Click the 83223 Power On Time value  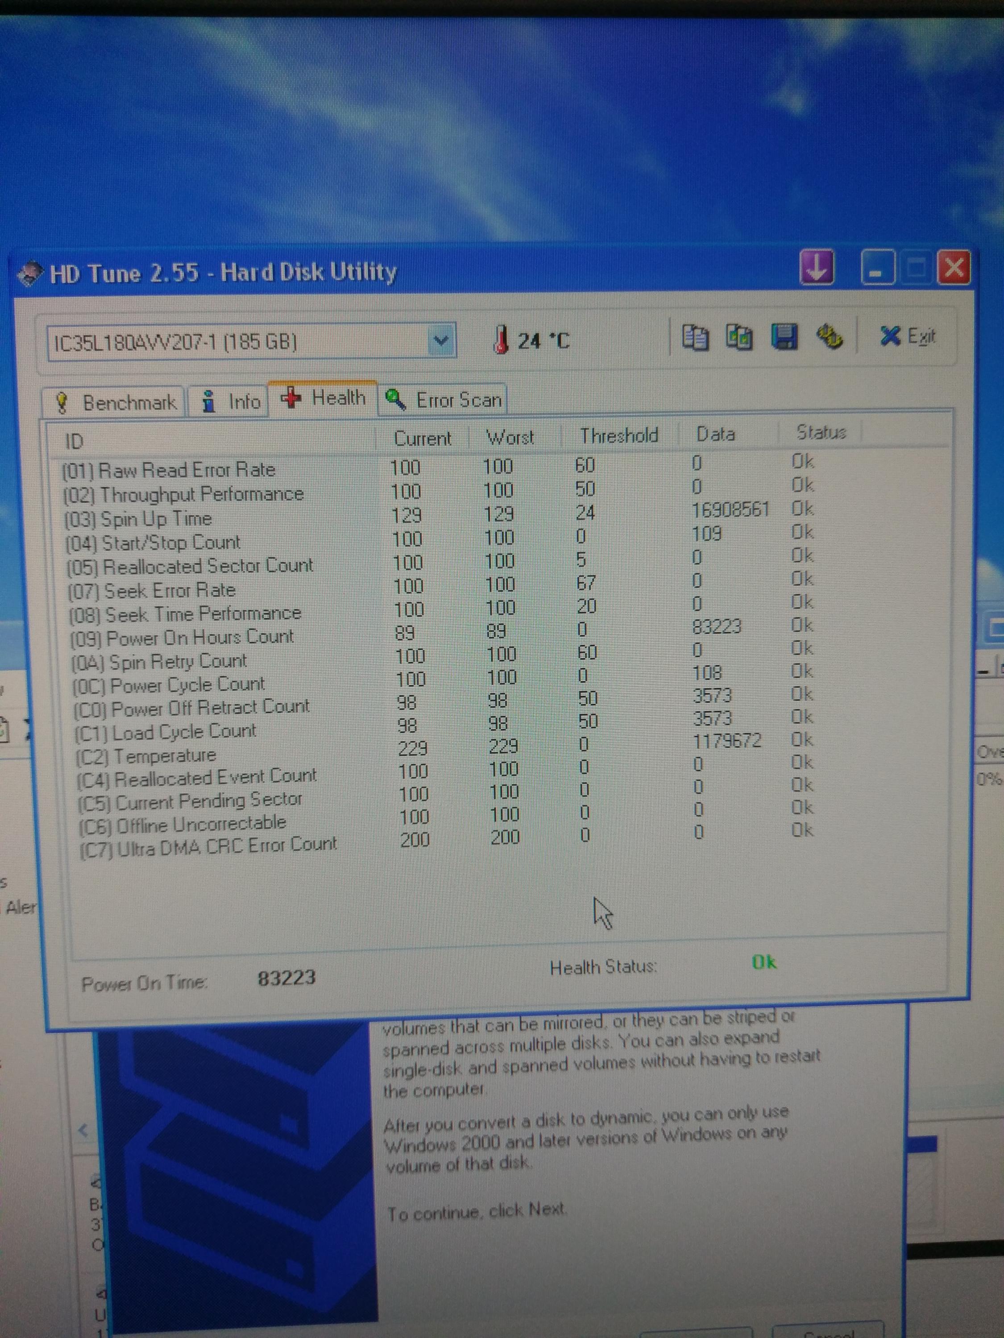[286, 978]
